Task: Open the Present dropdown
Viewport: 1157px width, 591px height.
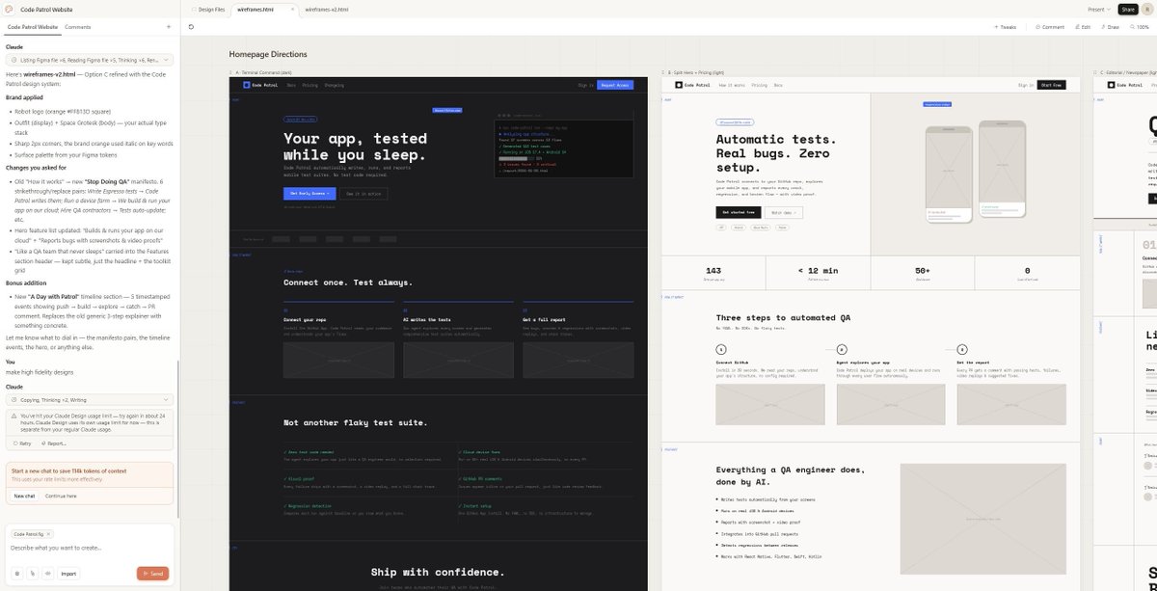Action: [1098, 9]
